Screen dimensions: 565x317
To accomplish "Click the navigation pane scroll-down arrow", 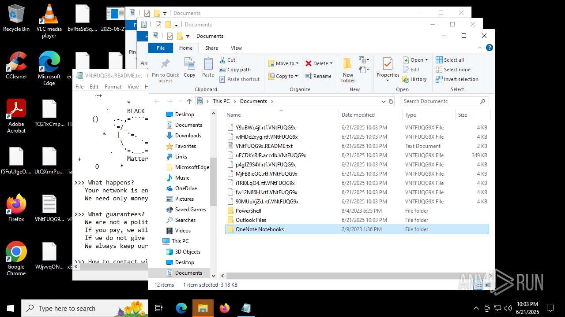I will 214,276.
